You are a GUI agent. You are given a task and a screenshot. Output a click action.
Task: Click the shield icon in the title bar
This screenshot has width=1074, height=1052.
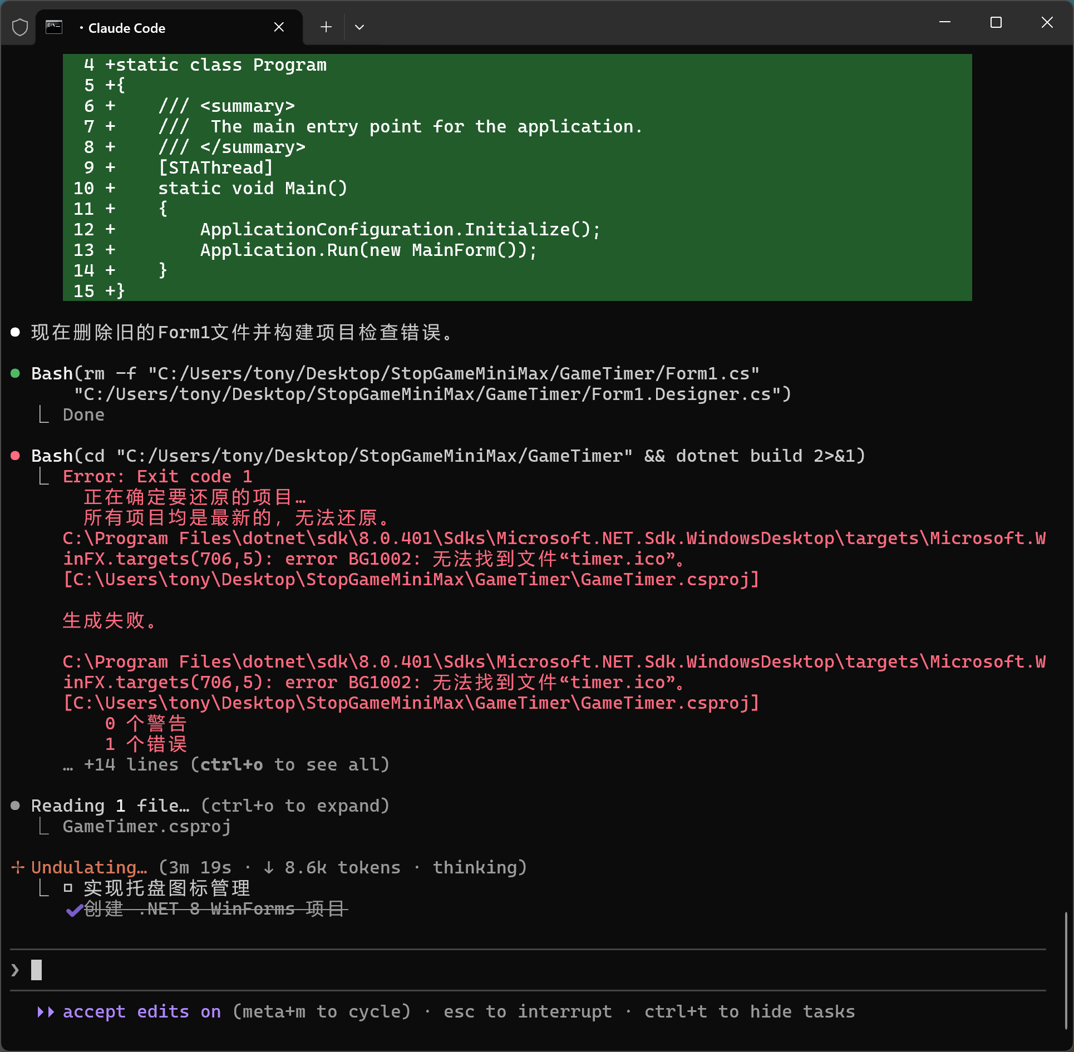tap(20, 27)
